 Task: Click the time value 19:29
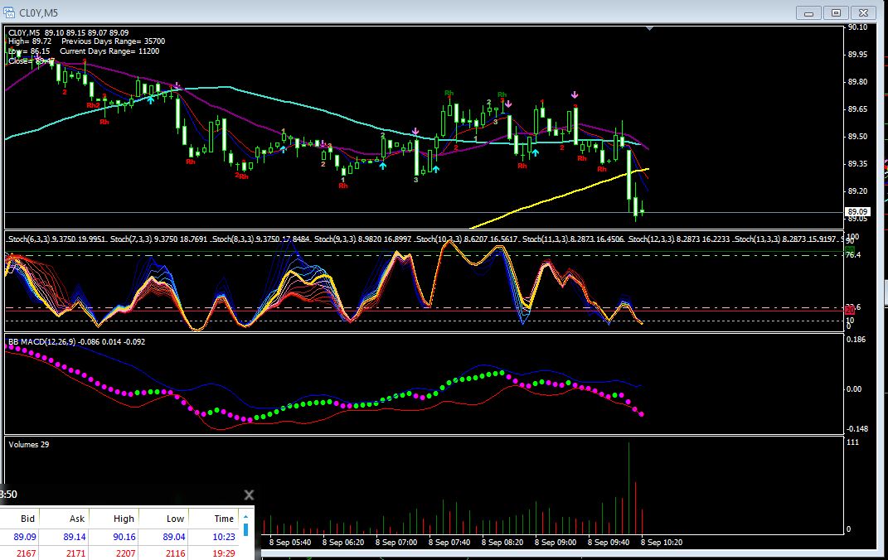[x=224, y=553]
